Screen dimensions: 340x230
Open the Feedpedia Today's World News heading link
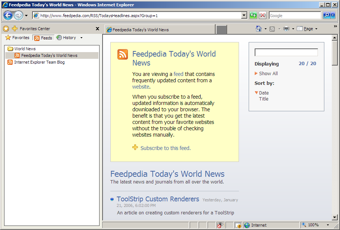coord(167,174)
